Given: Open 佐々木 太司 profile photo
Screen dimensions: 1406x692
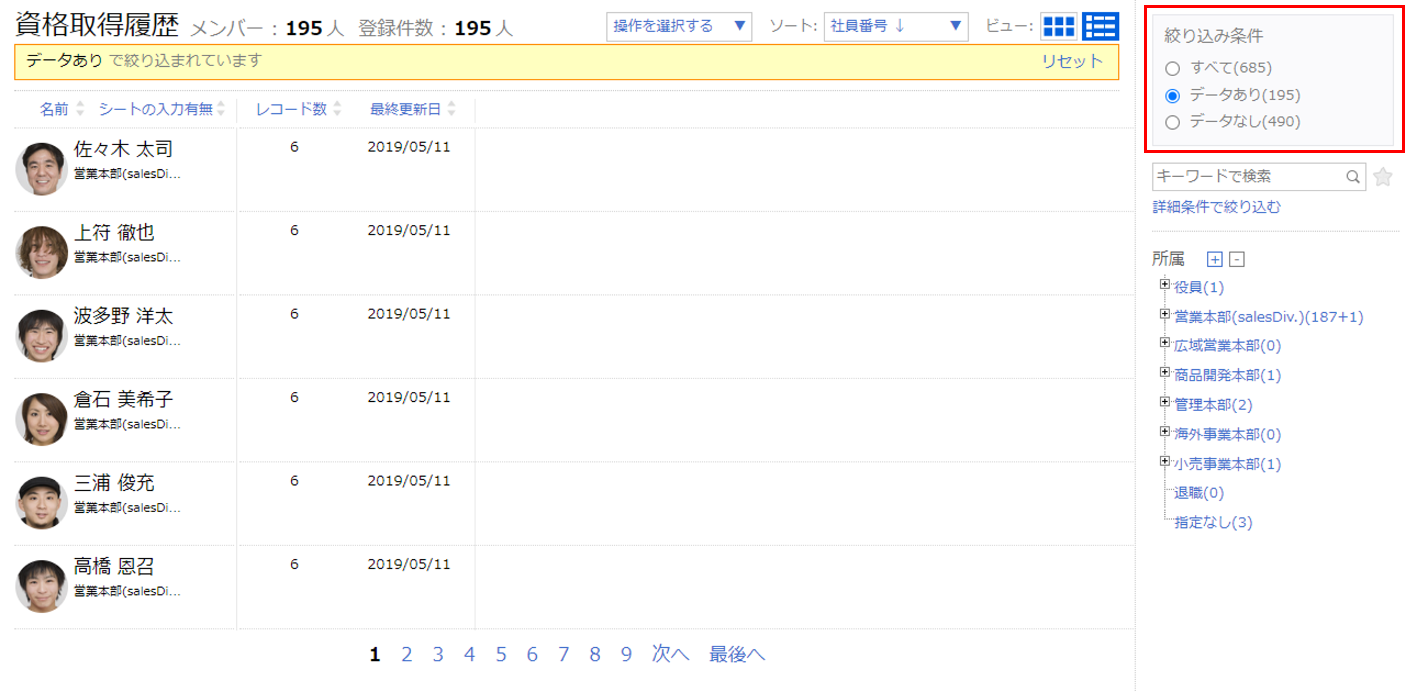Looking at the screenshot, I should (42, 169).
